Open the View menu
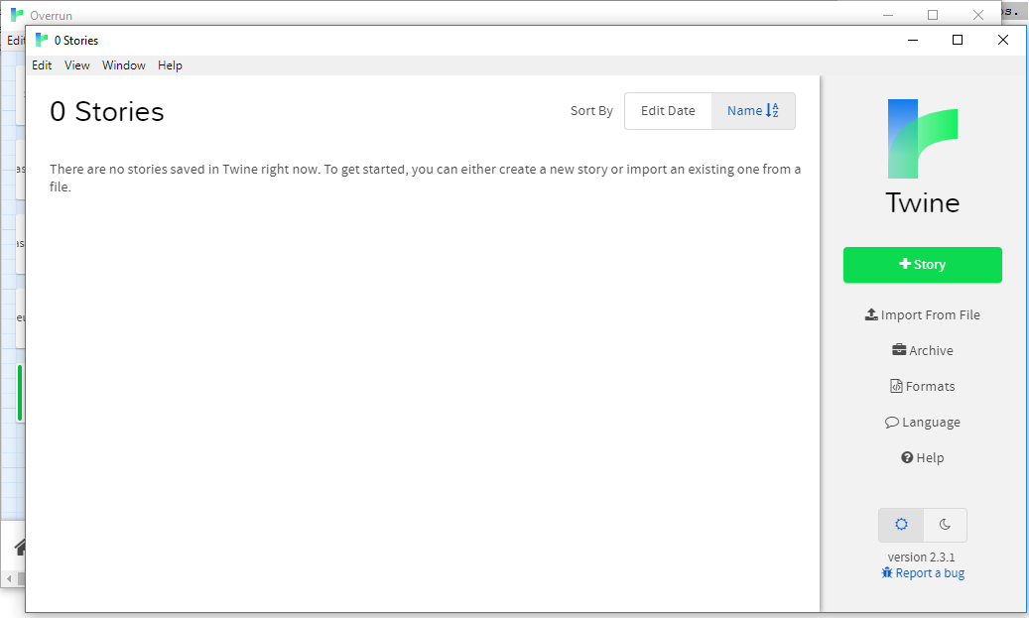The width and height of the screenshot is (1029, 618). [76, 64]
